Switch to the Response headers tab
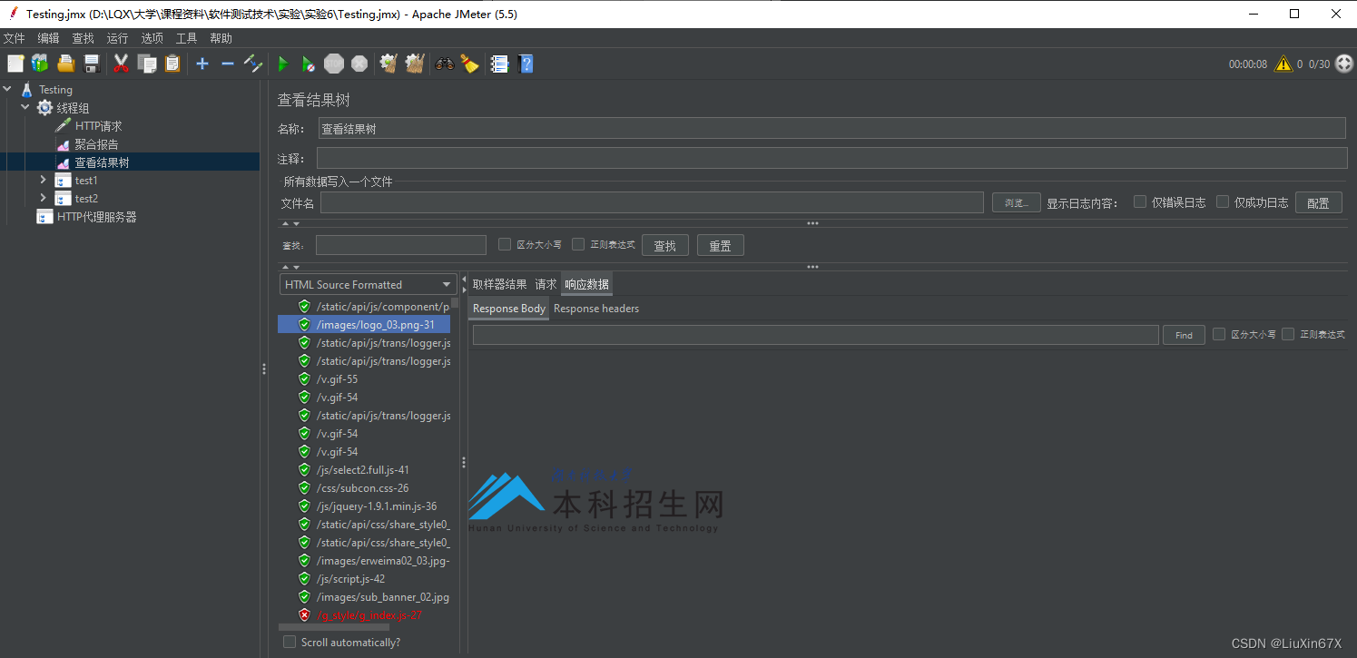Viewport: 1357px width, 658px height. [596, 309]
